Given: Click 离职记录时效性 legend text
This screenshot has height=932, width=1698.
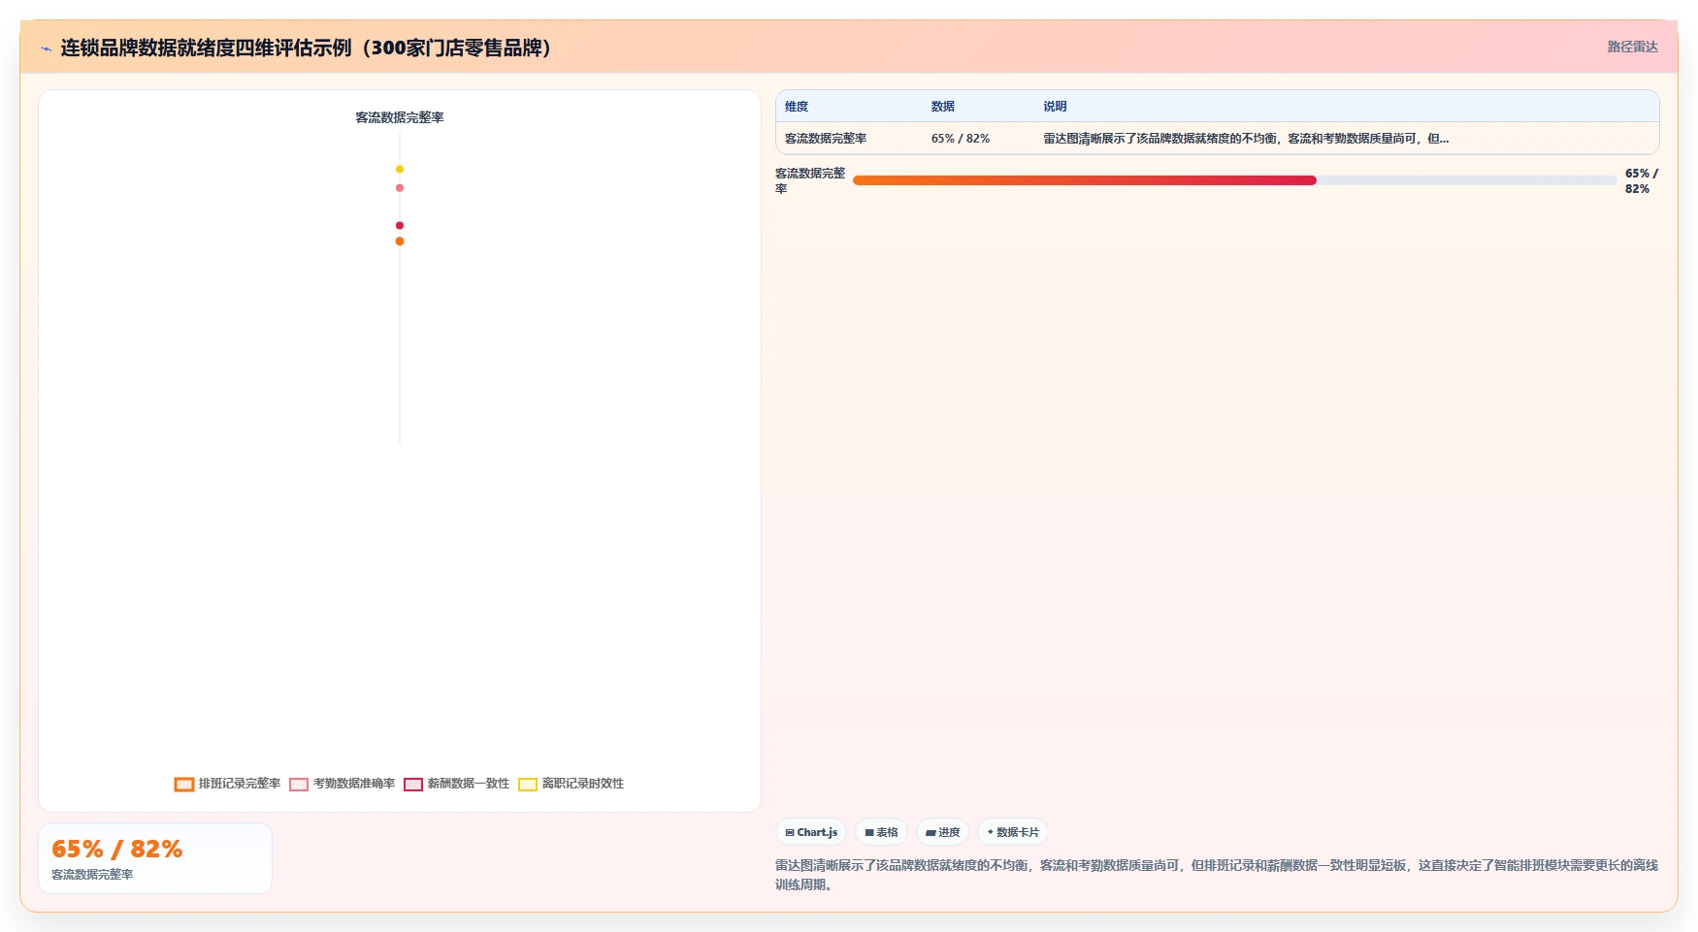Looking at the screenshot, I should point(583,784).
